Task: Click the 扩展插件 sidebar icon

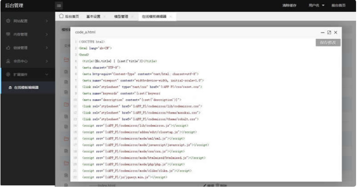Action: click(x=8, y=74)
